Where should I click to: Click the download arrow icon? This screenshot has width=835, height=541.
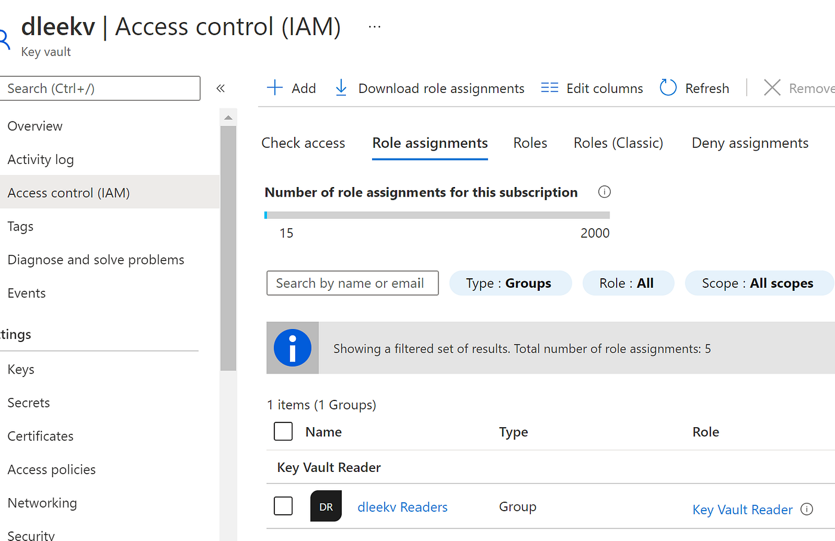[x=341, y=88]
